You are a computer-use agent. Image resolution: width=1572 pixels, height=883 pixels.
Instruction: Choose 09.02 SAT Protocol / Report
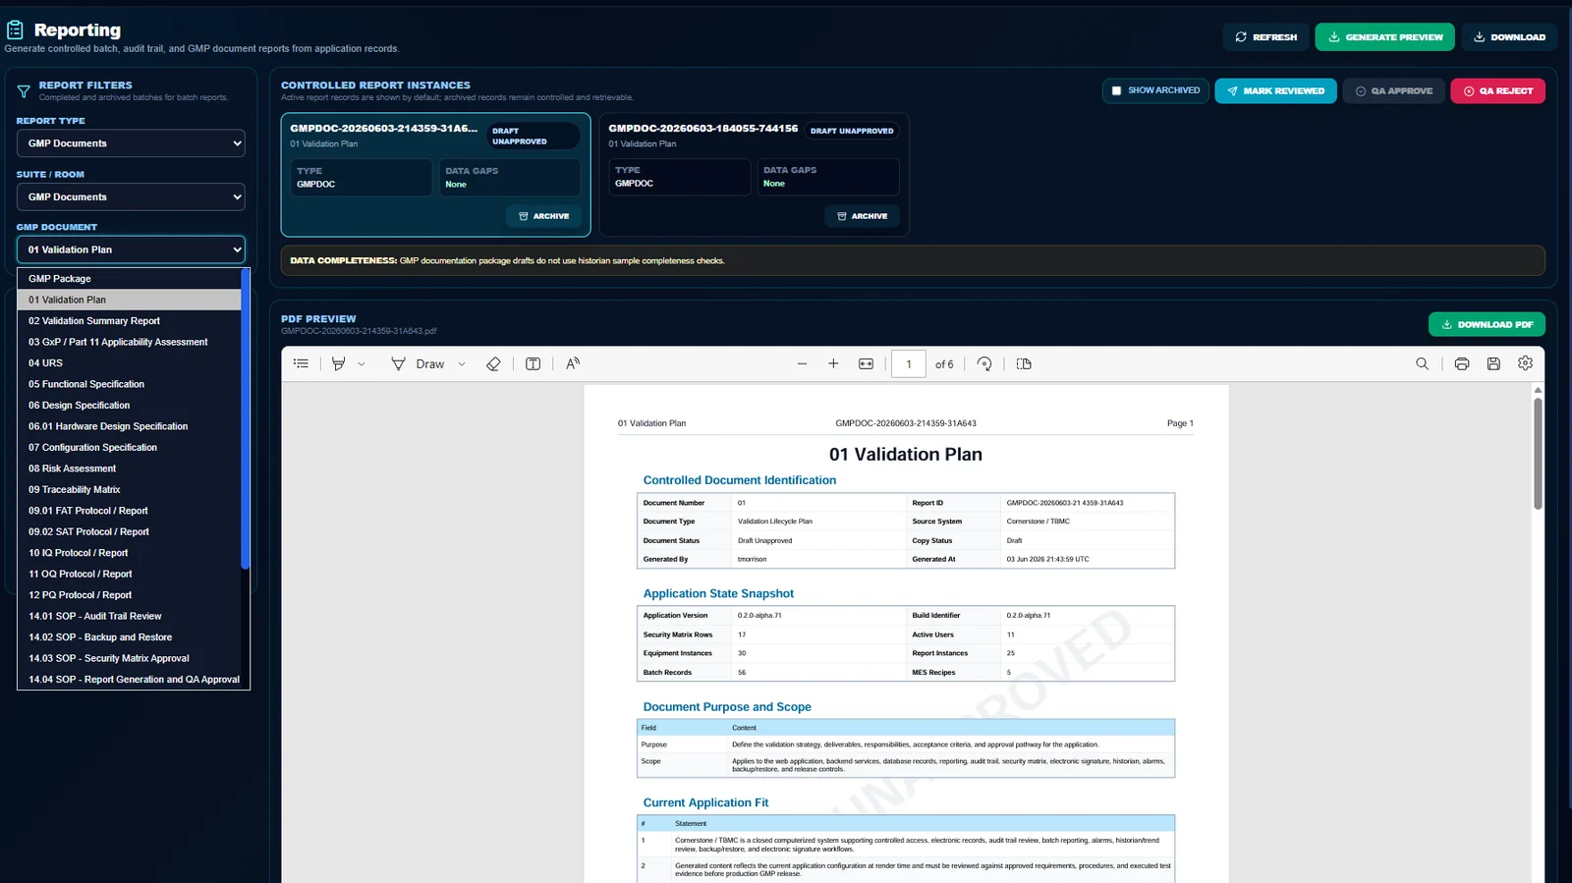(x=129, y=532)
